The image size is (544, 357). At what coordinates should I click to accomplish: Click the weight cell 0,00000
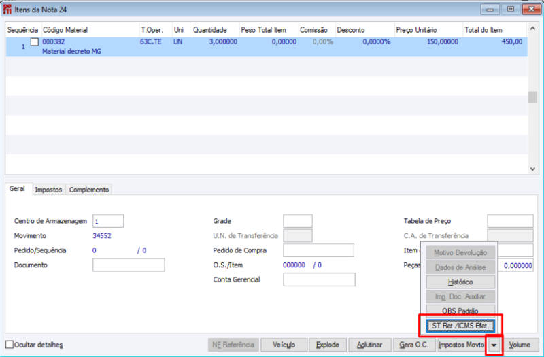(284, 41)
